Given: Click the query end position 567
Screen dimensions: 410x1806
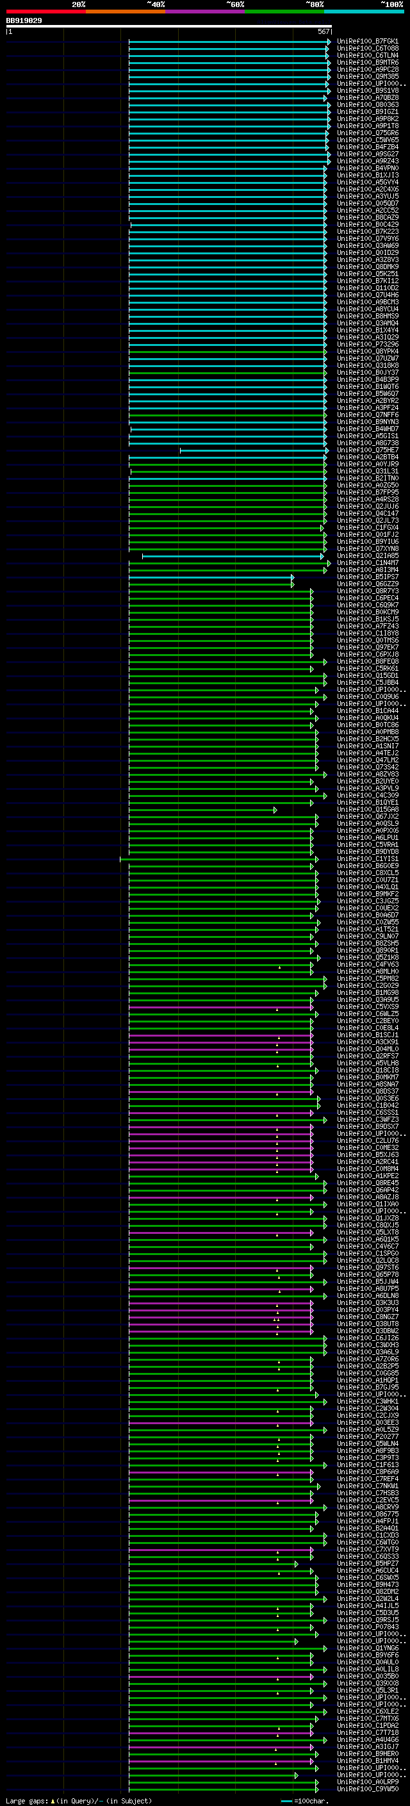Looking at the screenshot, I should tap(323, 31).
